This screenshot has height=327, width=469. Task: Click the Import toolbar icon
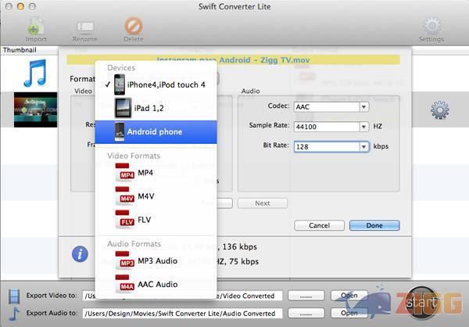[36, 30]
